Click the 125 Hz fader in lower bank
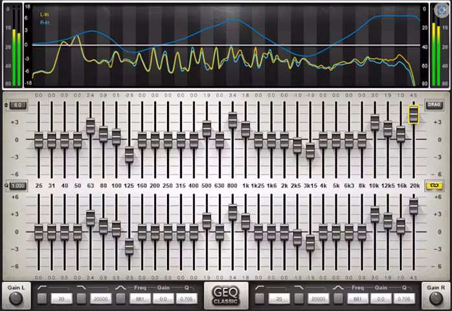This screenshot has width=452, height=311. click(x=129, y=247)
